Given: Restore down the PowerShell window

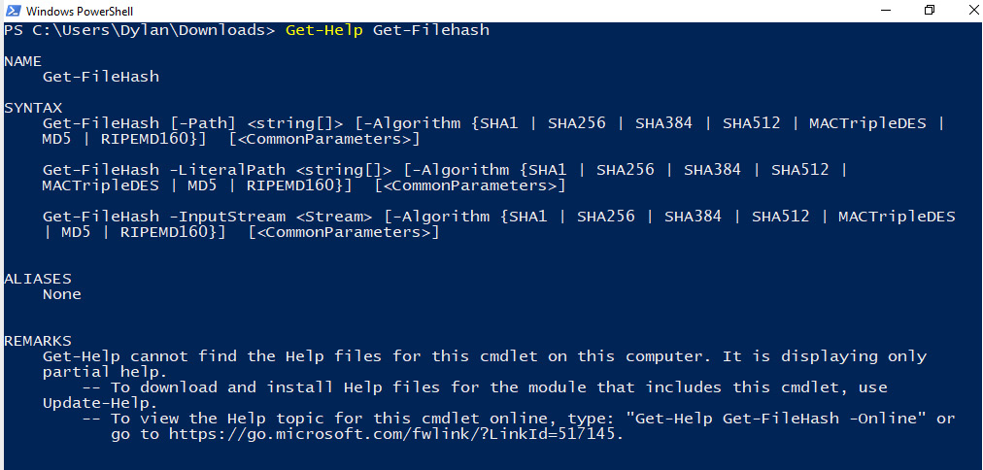Looking at the screenshot, I should click(x=930, y=11).
